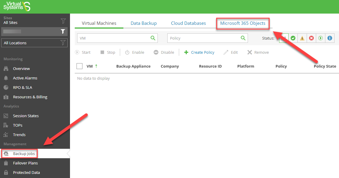Open the Microsoft 365 Objects tab

pos(243,23)
